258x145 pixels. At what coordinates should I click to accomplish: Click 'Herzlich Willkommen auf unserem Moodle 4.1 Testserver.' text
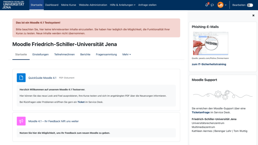[52, 89]
